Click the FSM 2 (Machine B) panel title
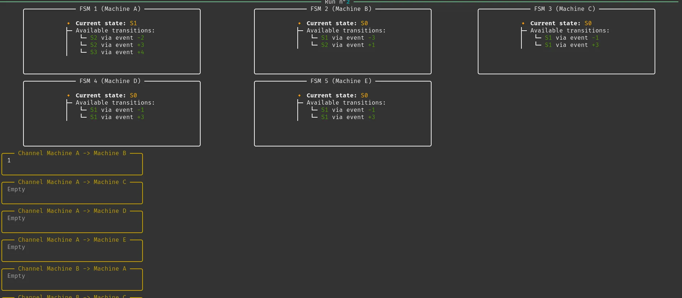This screenshot has height=298, width=682. 341,9
